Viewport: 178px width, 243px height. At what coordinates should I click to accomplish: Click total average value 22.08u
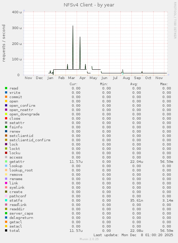coord(136,231)
